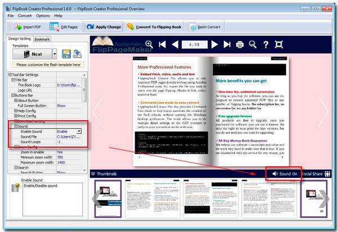Toggle the fullscreen icon in the viewer
The height and width of the screenshot is (232, 338).
[279, 44]
